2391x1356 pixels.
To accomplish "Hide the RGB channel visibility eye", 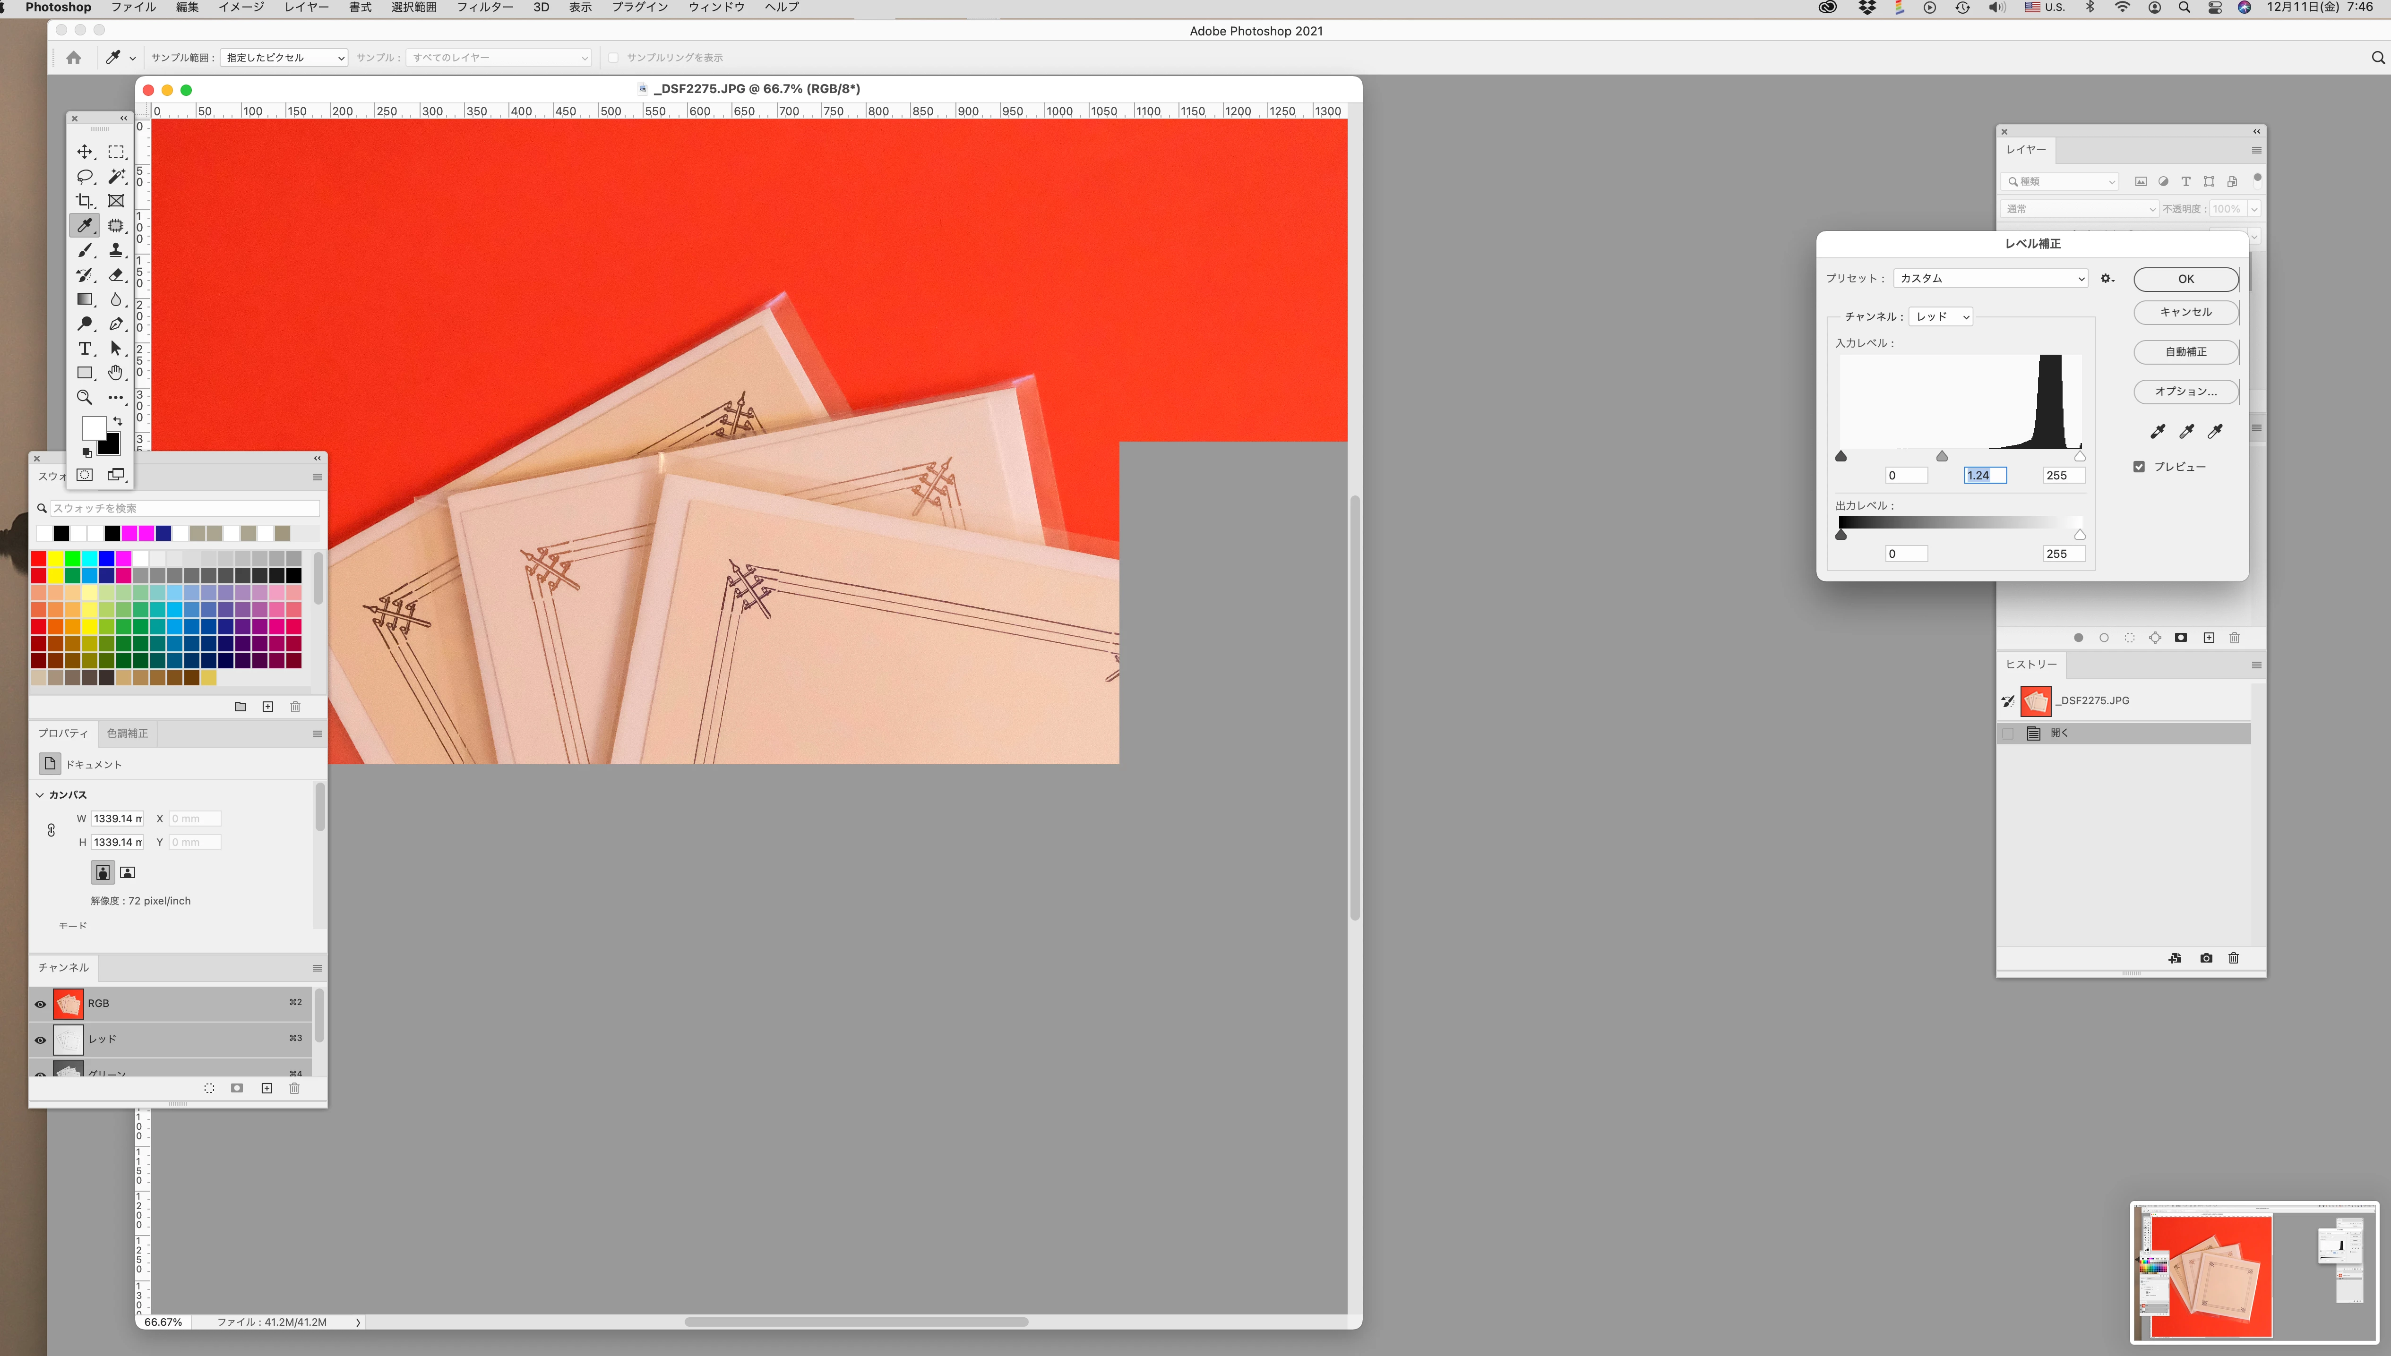I will tap(40, 1004).
